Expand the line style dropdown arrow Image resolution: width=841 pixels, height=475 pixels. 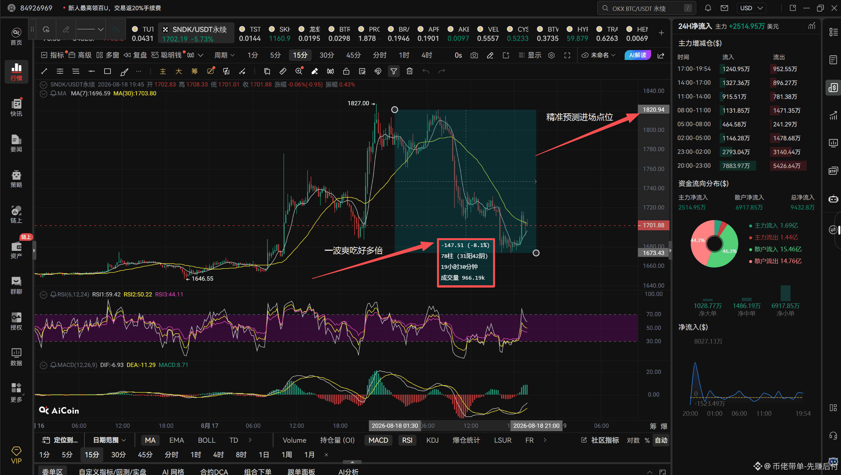[101, 29]
